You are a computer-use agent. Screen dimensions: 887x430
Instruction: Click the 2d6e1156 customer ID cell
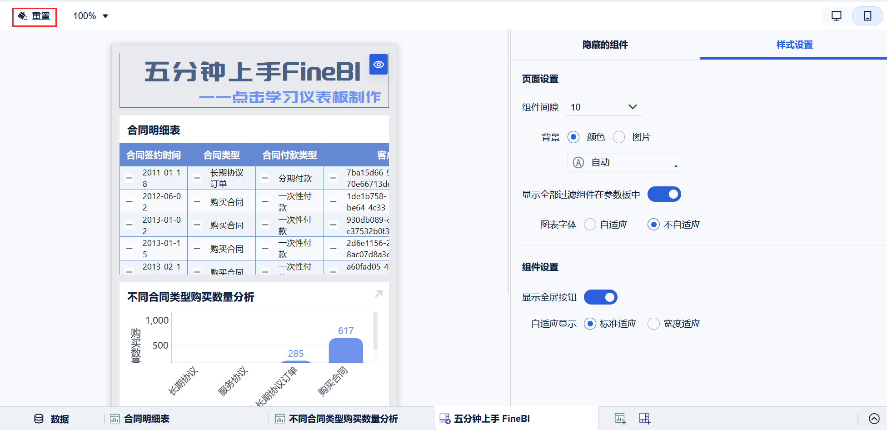[x=368, y=249]
